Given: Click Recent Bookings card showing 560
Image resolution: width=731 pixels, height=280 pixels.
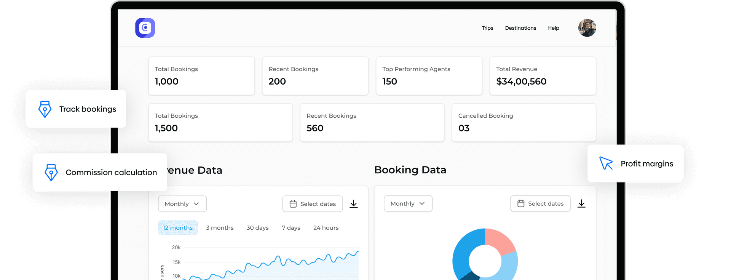Looking at the screenshot, I should (372, 123).
